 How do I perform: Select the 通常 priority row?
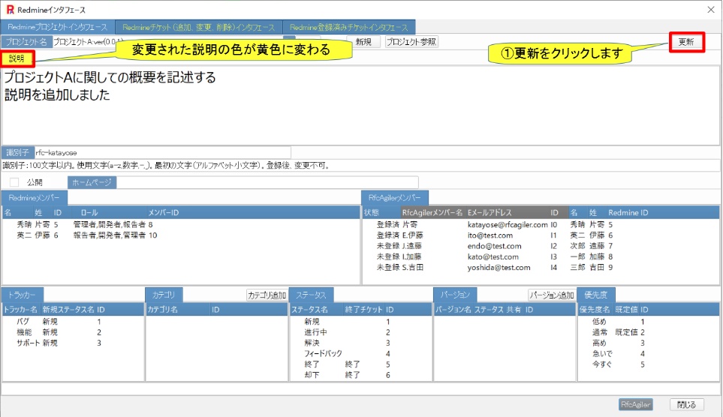649,332
